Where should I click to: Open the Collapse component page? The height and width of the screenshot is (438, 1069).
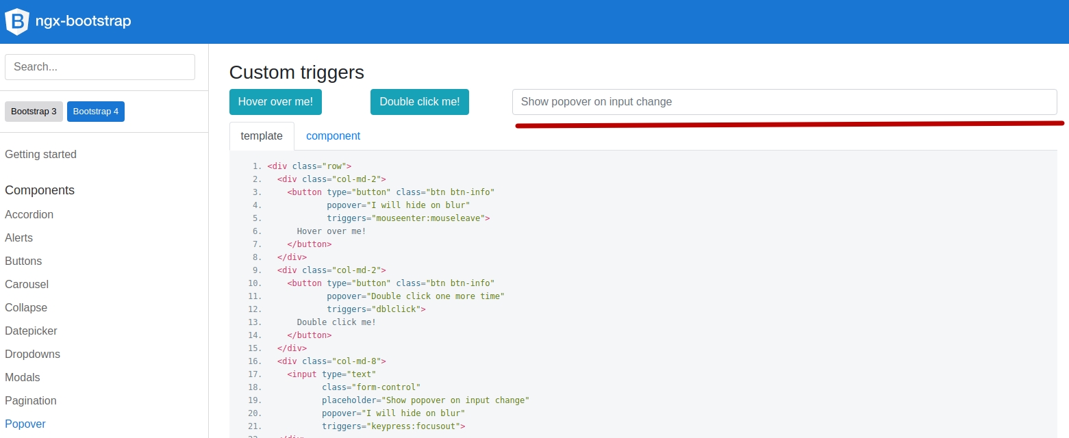pos(26,307)
